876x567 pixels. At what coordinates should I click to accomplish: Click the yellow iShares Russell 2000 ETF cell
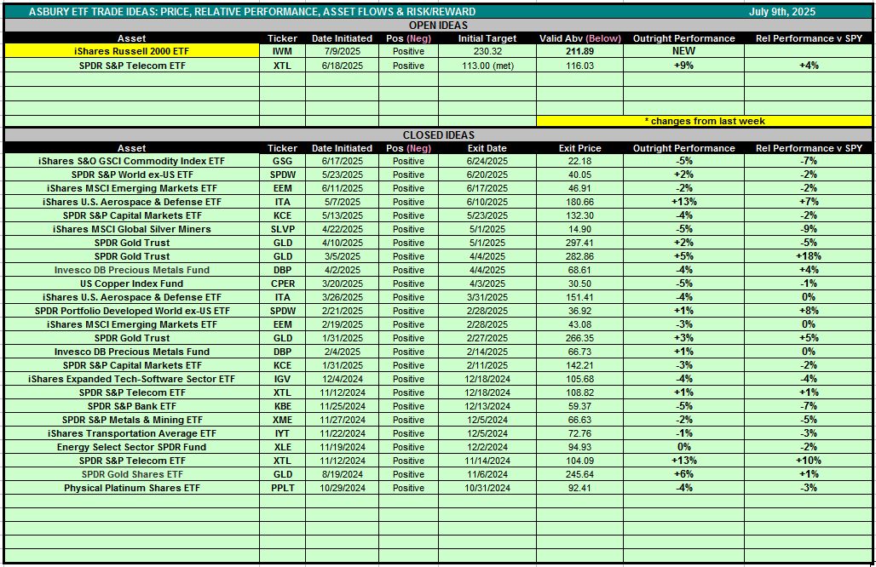point(131,51)
